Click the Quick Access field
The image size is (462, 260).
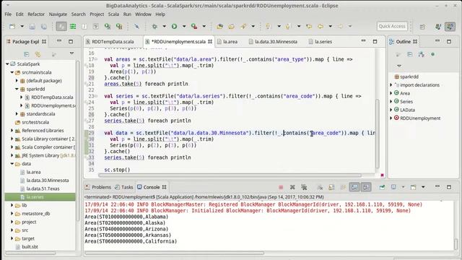pyautogui.click(x=392, y=26)
